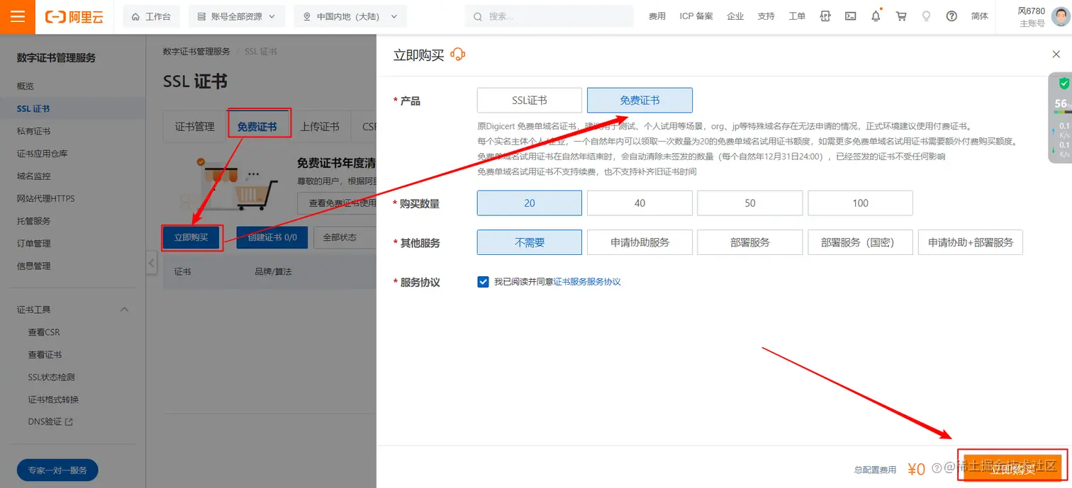Open 企业 in top menu
This screenshot has width=1072, height=488.
click(x=735, y=16)
